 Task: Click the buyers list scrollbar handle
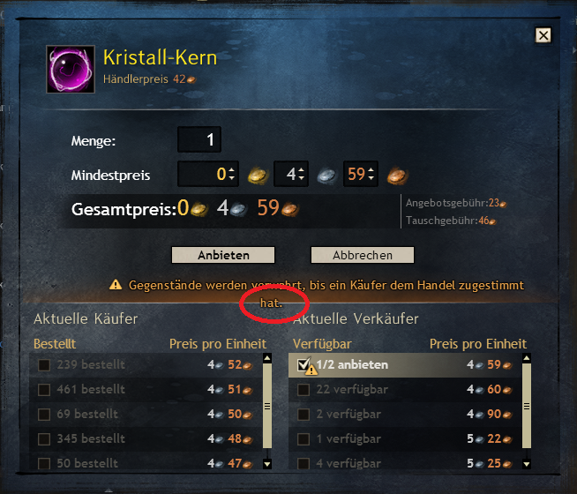[x=267, y=406]
